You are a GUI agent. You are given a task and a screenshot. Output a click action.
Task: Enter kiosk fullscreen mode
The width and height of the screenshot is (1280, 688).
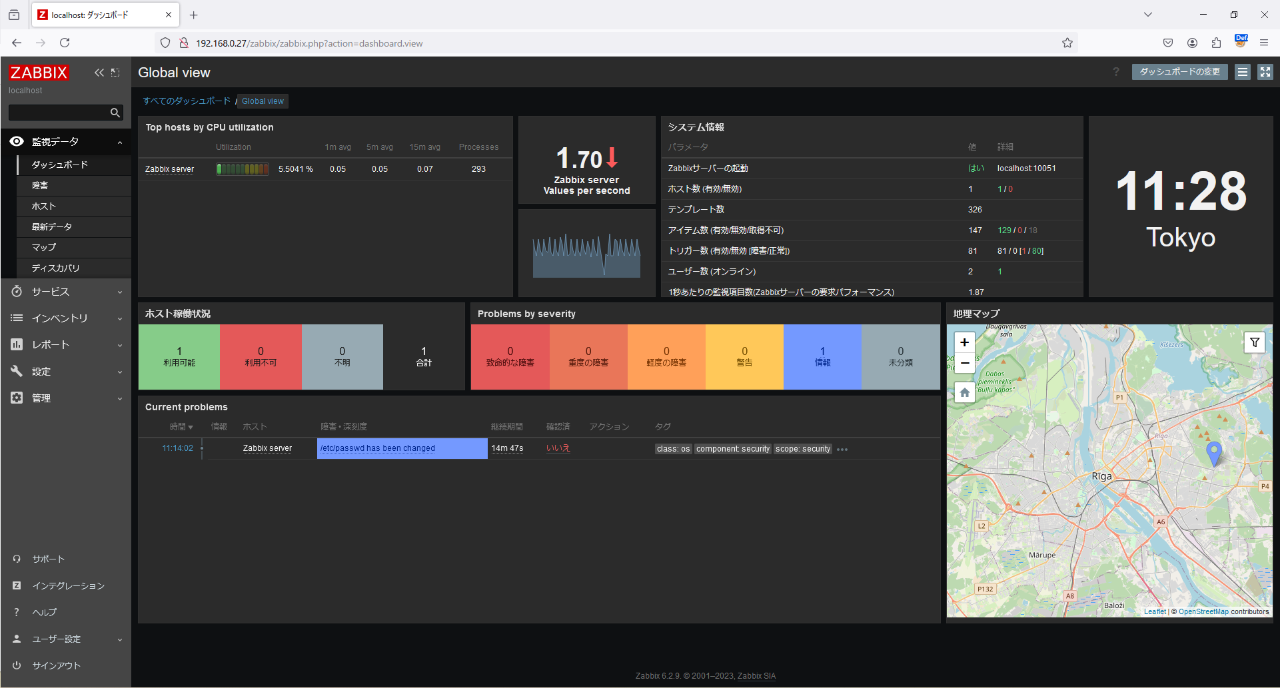coord(1265,72)
